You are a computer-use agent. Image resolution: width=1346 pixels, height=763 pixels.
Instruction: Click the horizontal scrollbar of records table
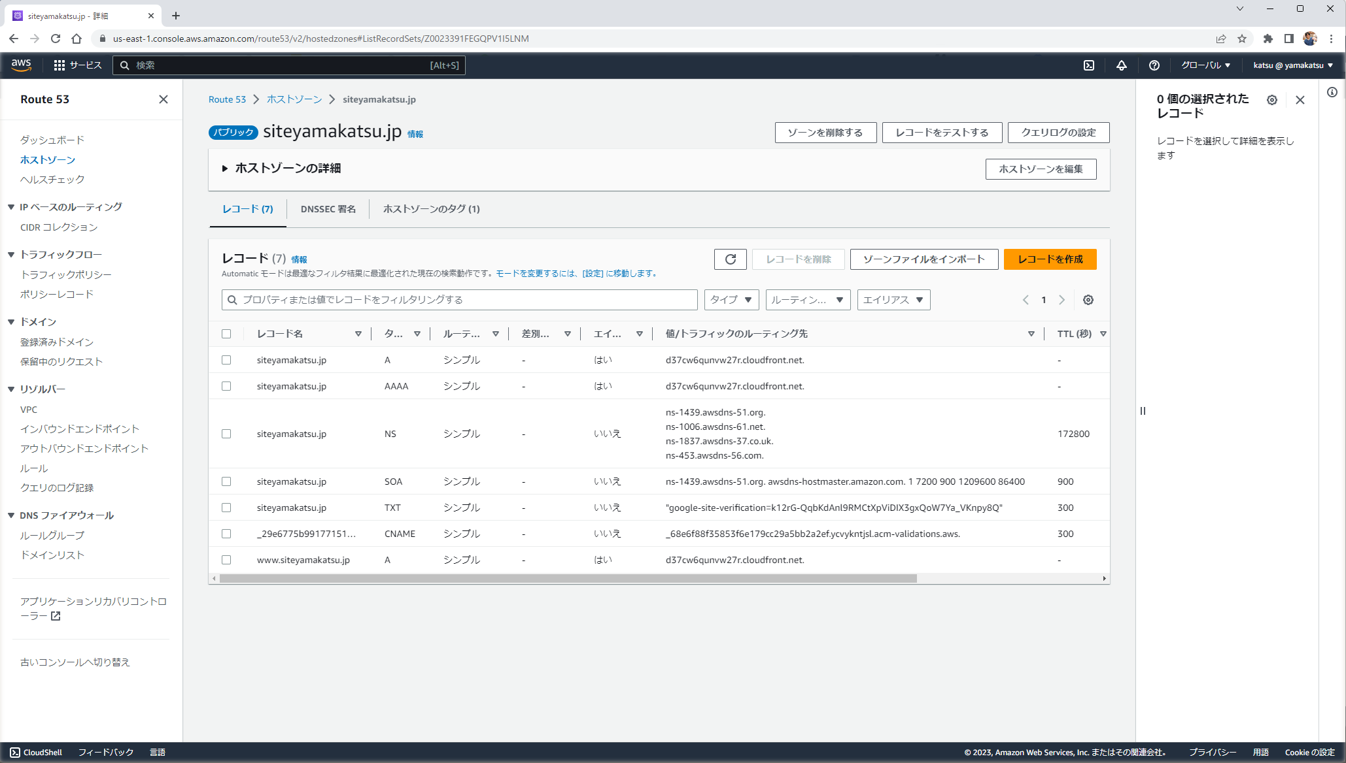(x=568, y=579)
